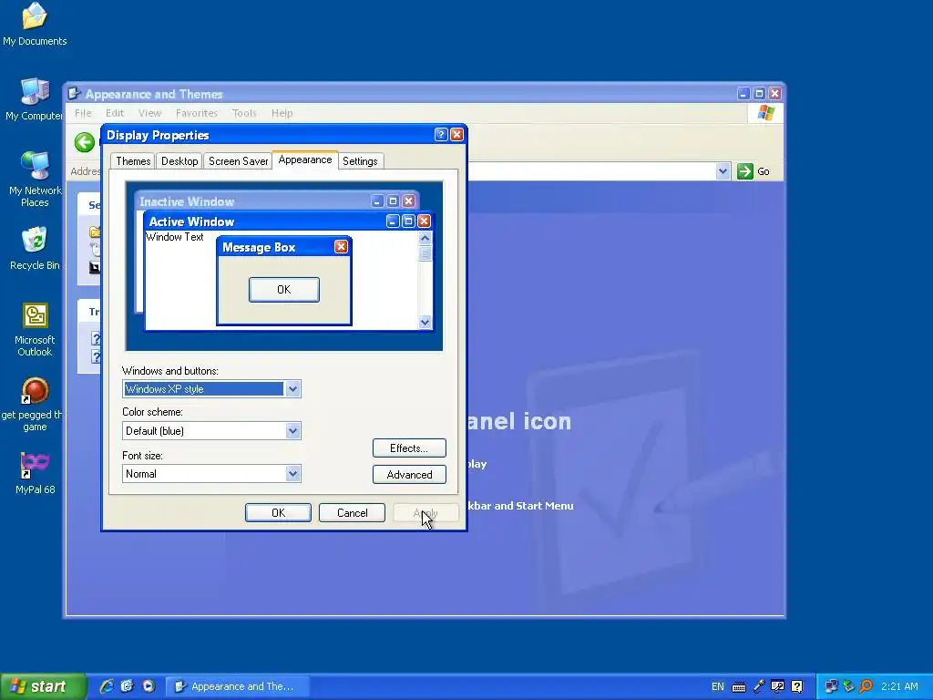Viewport: 933px width, 700px height.
Task: Select get pegged the game shortcut
Action: (35, 404)
